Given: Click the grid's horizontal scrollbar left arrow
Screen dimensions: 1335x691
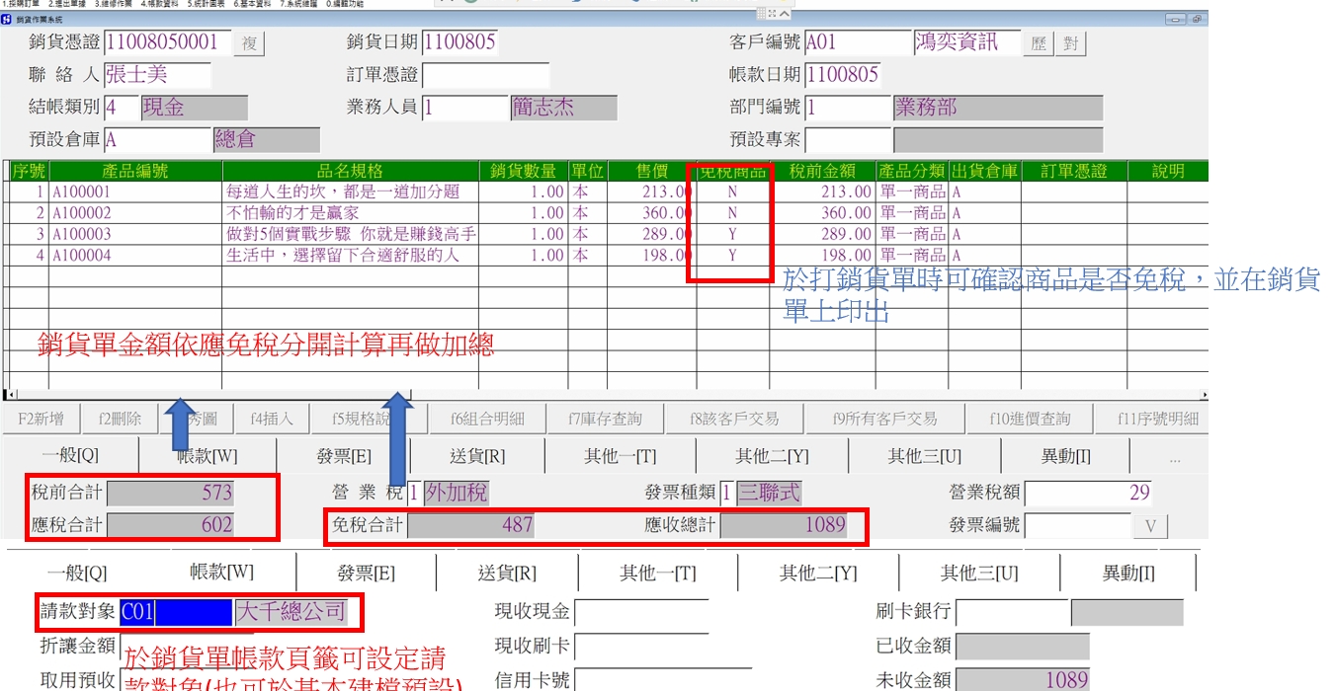Looking at the screenshot, I should coord(10,395).
